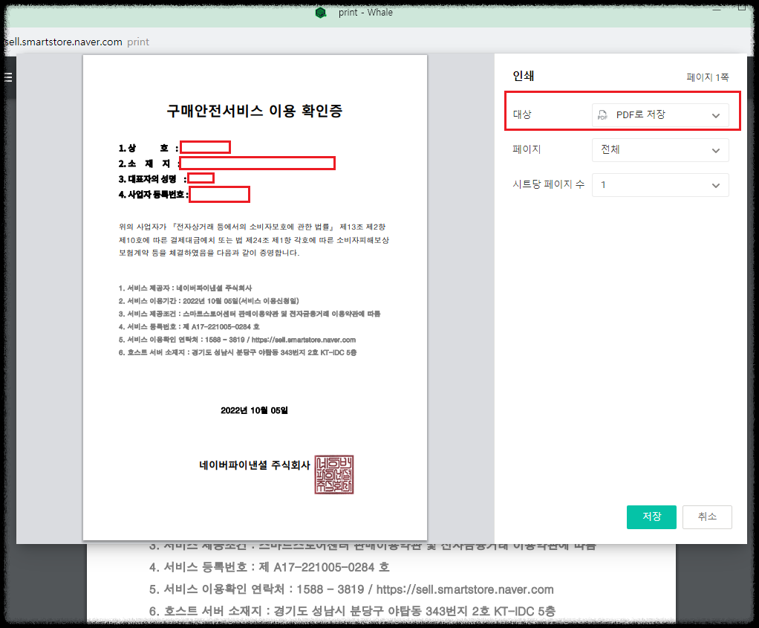Click the green 저장 save button
Screen dimensions: 759x628
click(x=651, y=517)
